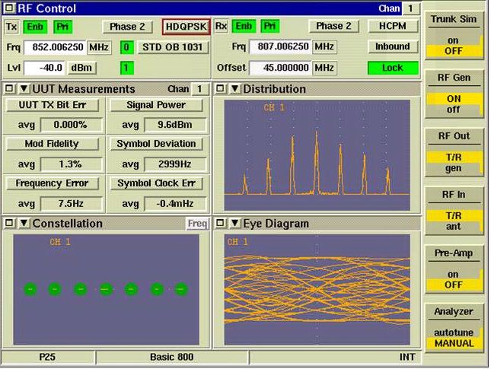Image resolution: width=491 pixels, height=369 pixels.
Task: Toggle the Pre-Amp setting
Action: pyautogui.click(x=453, y=279)
